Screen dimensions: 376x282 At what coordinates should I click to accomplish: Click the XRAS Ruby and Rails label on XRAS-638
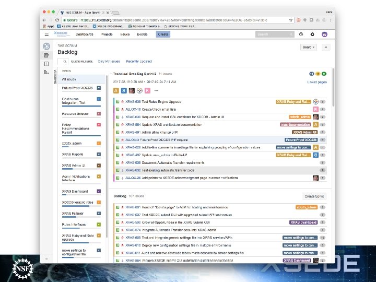[293, 102]
